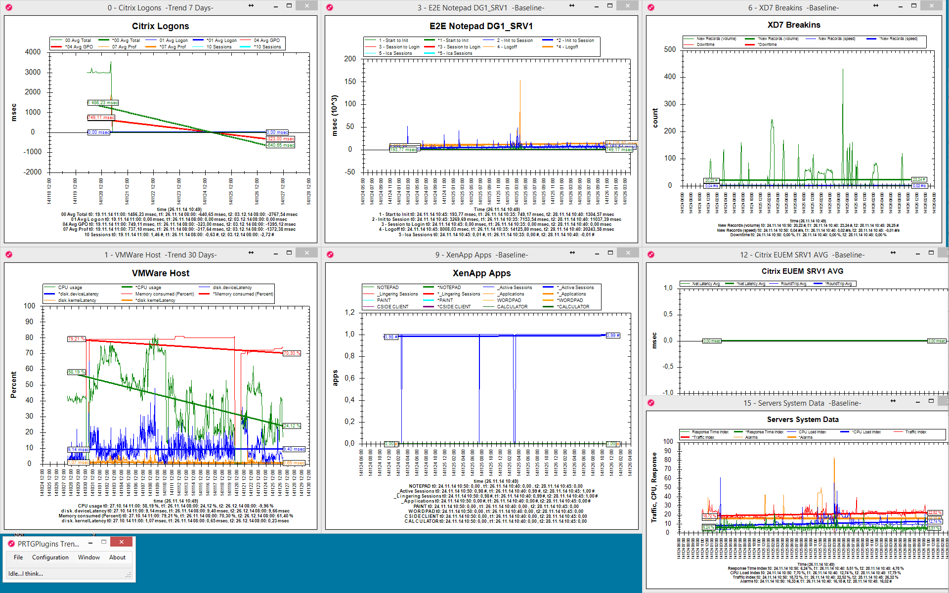This screenshot has width=949, height=593.
Task: Select the WORDPAD app legend entry
Action: coord(511,302)
